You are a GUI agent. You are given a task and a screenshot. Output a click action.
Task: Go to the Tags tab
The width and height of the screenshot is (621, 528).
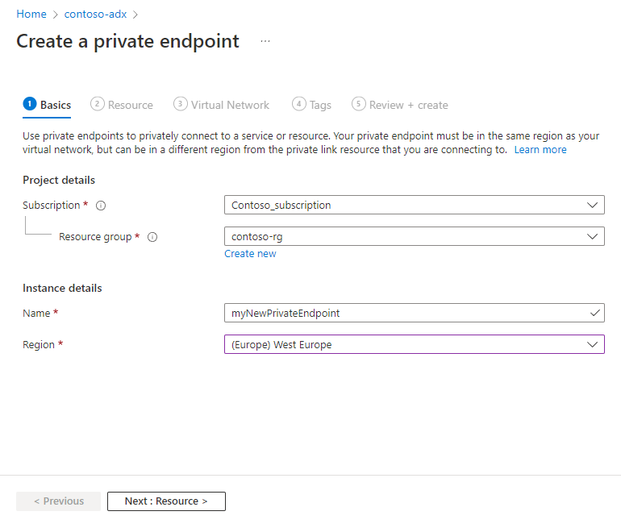pos(320,105)
